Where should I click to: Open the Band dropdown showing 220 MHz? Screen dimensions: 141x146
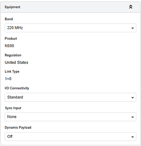(70, 28)
